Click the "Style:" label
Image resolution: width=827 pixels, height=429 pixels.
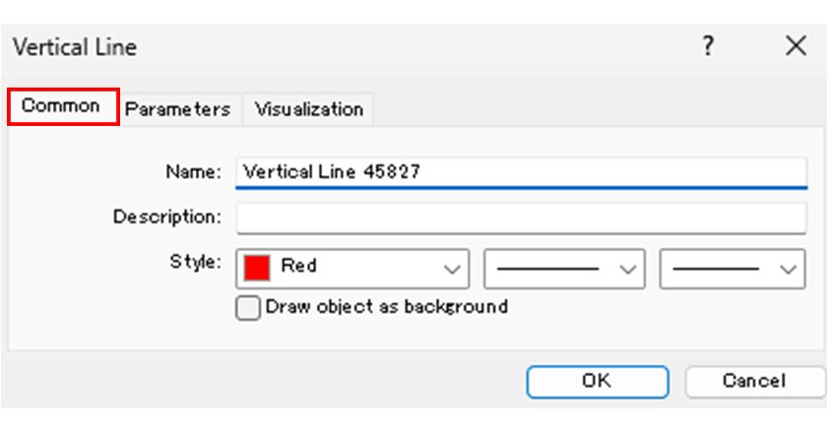coord(195,264)
